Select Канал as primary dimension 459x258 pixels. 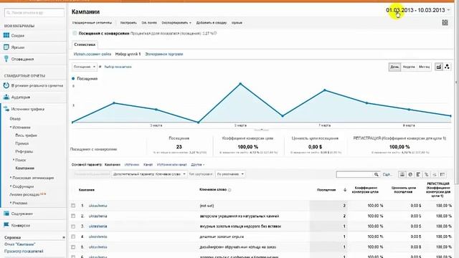[148, 165]
